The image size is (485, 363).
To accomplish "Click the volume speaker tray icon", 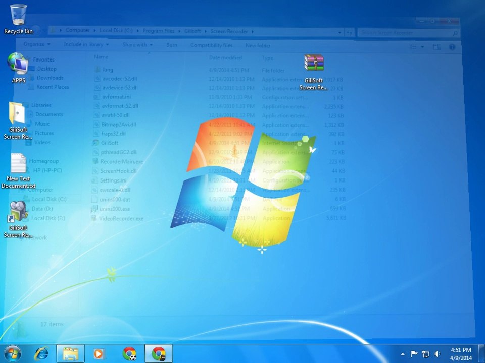I will (x=437, y=354).
